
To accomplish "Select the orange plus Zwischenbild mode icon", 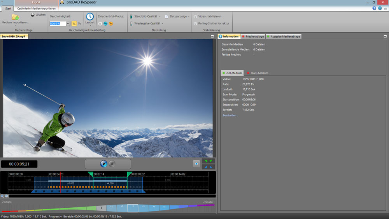I will pos(111,24).
